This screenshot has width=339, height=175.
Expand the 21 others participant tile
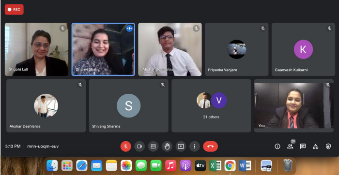click(211, 106)
